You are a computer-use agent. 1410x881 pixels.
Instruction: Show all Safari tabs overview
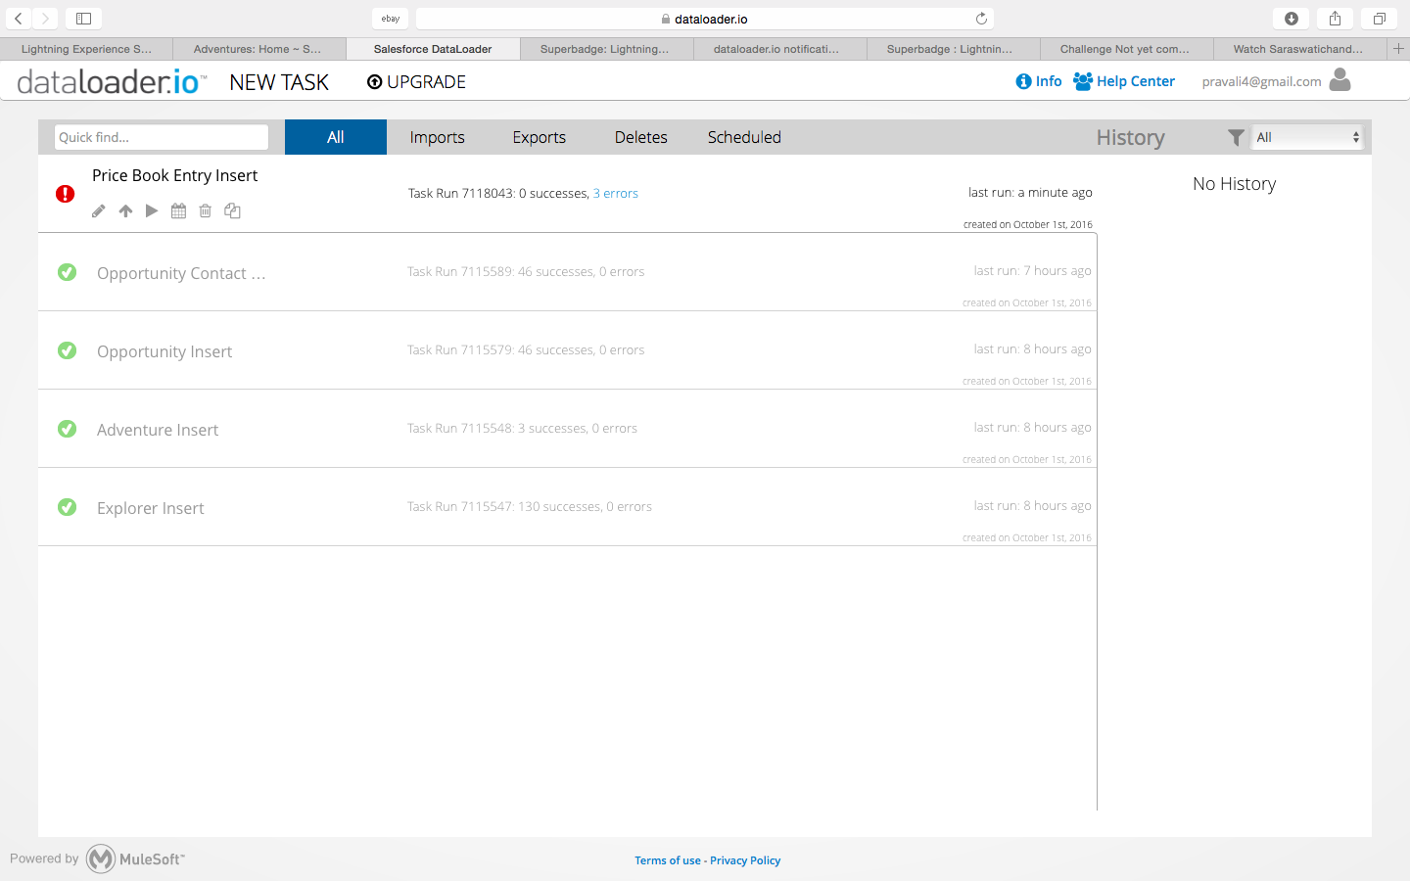[1379, 19]
